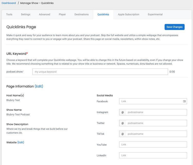This screenshot has height=165, width=193.
Task: Click the autofill icon in Facebook field
Action: (x=184, y=101)
